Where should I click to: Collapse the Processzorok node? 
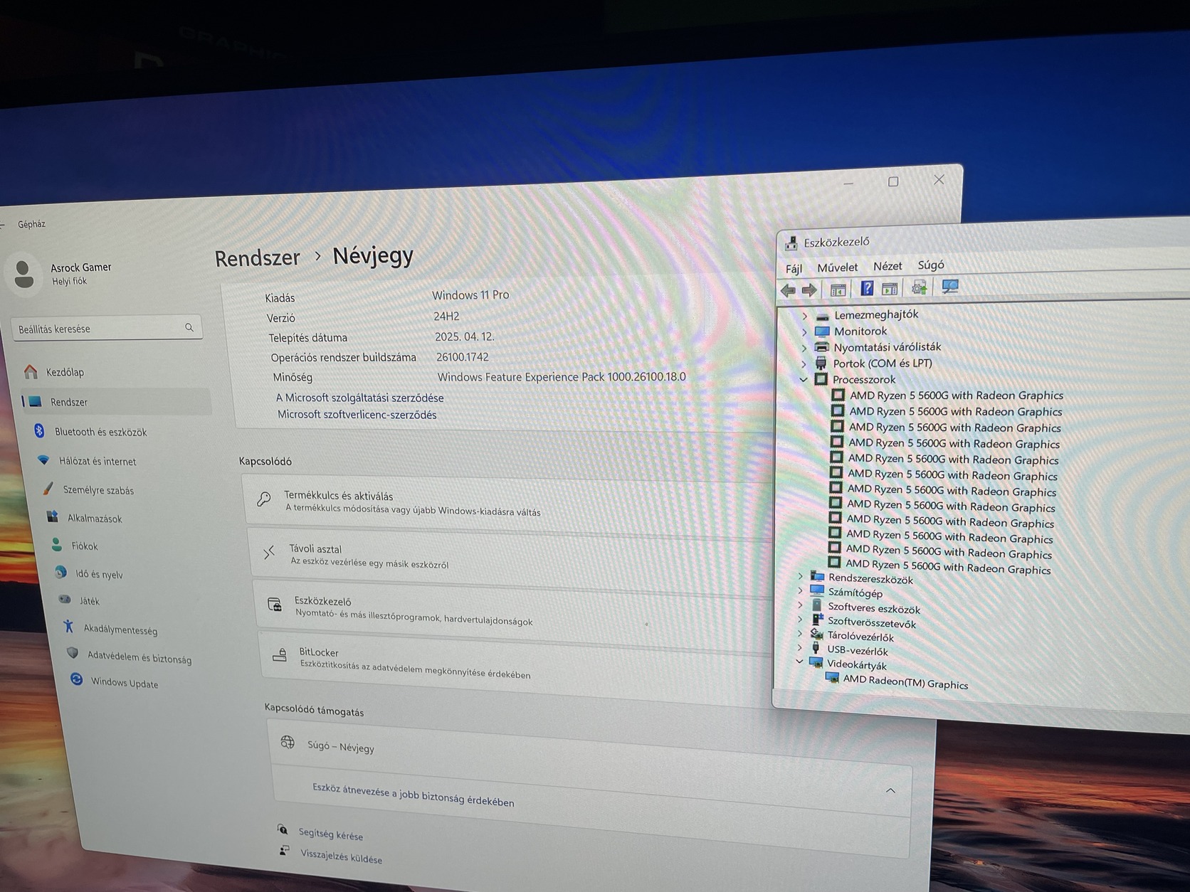point(804,380)
